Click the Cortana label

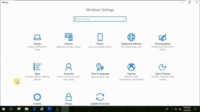pyautogui.click(x=37, y=104)
